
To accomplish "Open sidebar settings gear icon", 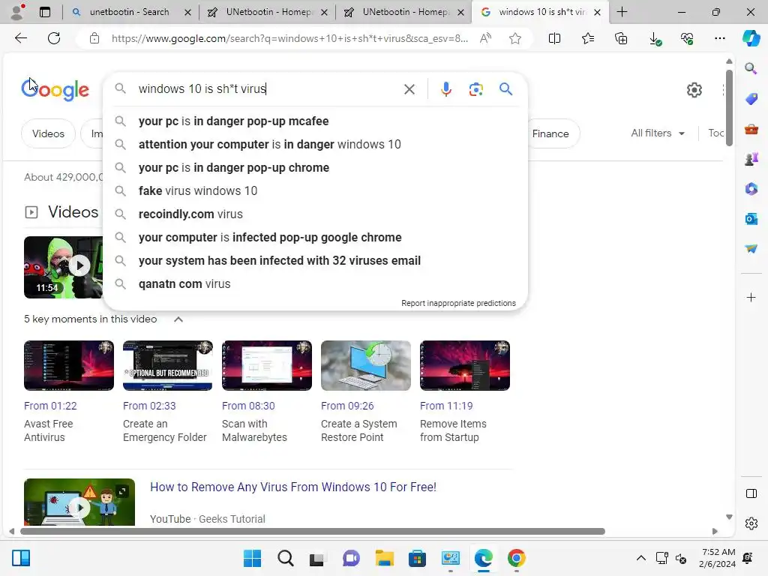I will pyautogui.click(x=751, y=523).
